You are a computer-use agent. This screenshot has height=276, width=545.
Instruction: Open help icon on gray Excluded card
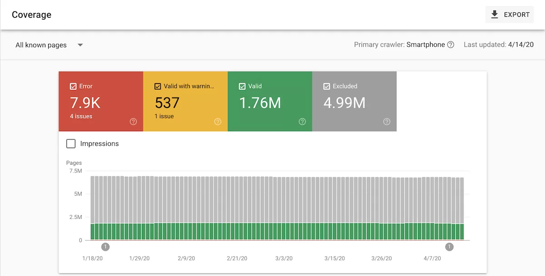coord(386,122)
